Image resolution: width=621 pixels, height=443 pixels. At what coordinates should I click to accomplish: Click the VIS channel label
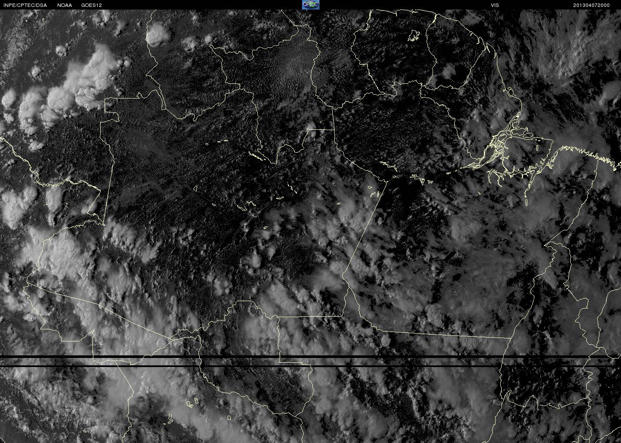pos(495,5)
